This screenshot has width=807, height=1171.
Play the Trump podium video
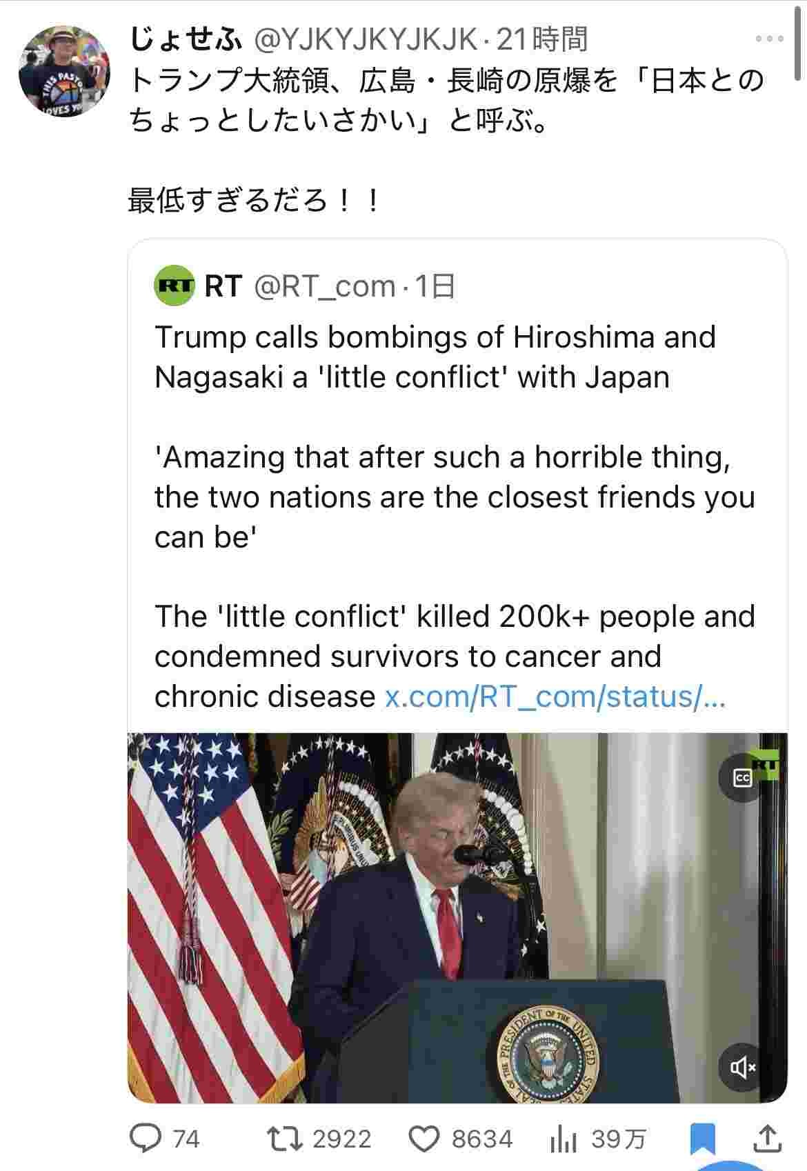(x=457, y=918)
